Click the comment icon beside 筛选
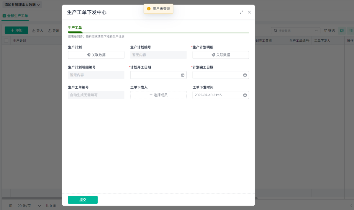This screenshot has height=210, width=354. coord(342,31)
